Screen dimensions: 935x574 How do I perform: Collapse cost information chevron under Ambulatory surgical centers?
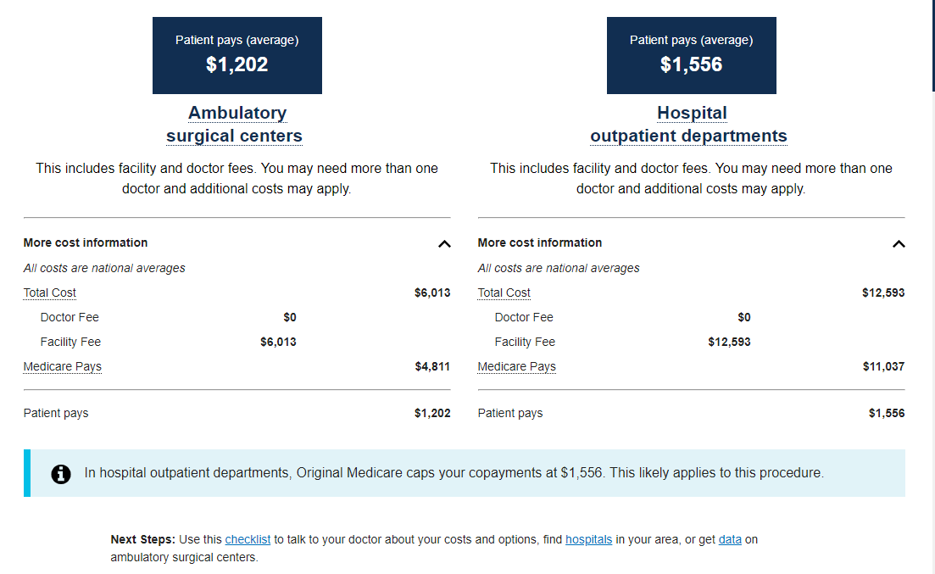[x=444, y=244]
